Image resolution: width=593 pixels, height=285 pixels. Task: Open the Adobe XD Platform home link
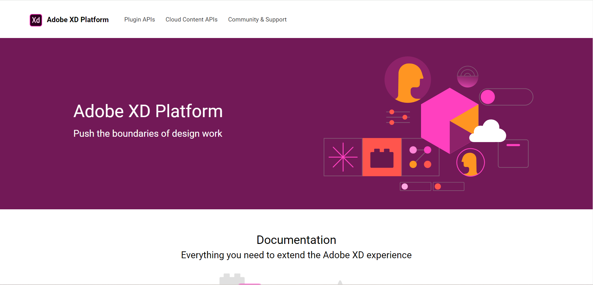tap(78, 20)
